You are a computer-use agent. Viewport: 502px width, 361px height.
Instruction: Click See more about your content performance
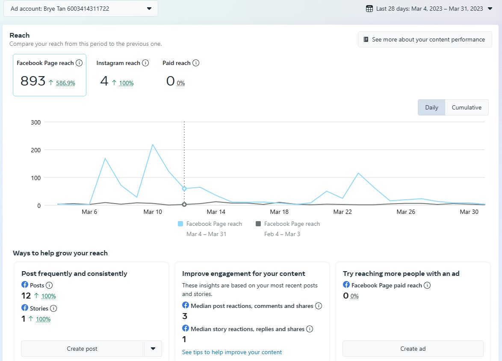point(425,39)
